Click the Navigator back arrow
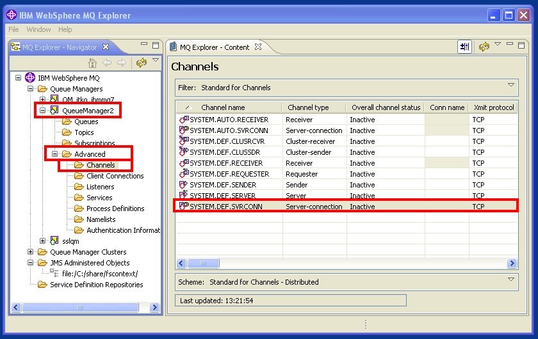This screenshot has width=538, height=339. (x=107, y=63)
